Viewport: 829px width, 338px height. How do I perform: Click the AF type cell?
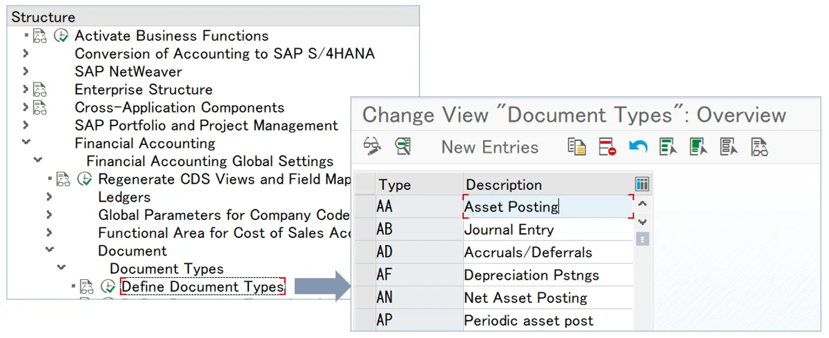419,275
